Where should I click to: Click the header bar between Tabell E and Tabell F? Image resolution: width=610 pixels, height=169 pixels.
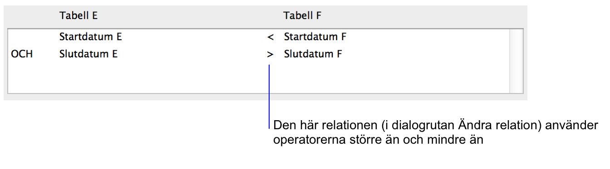(x=191, y=16)
